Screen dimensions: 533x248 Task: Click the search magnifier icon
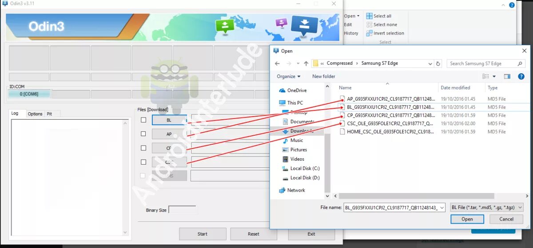point(521,63)
